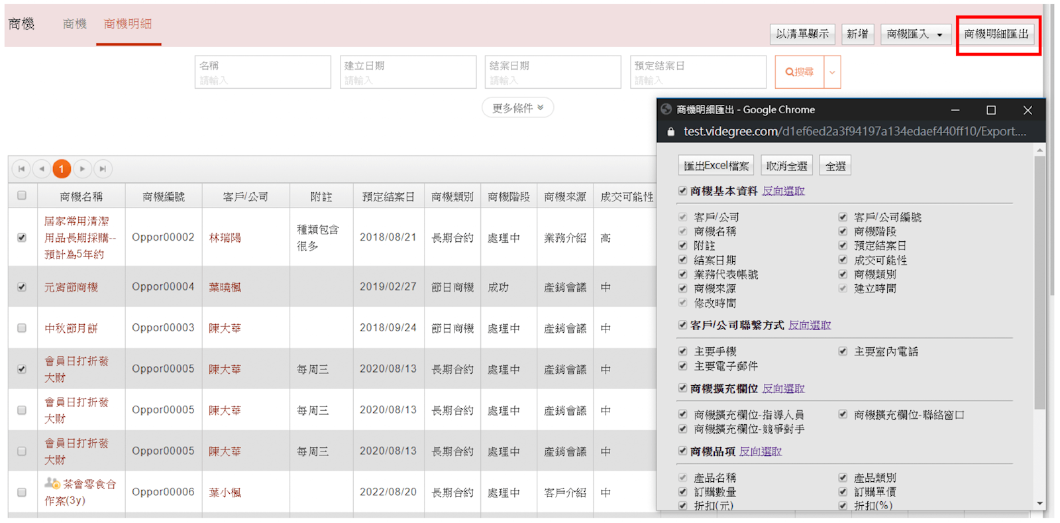
Task: Sort by 預定結案日 column header
Action: tap(388, 196)
